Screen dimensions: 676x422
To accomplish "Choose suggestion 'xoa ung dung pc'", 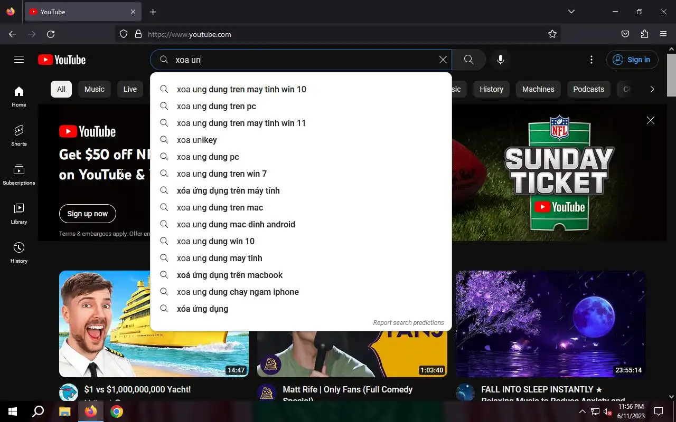I will (301, 157).
